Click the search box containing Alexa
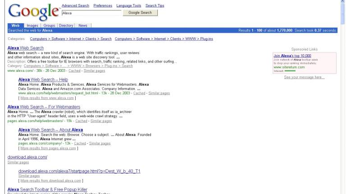 pos(91,13)
